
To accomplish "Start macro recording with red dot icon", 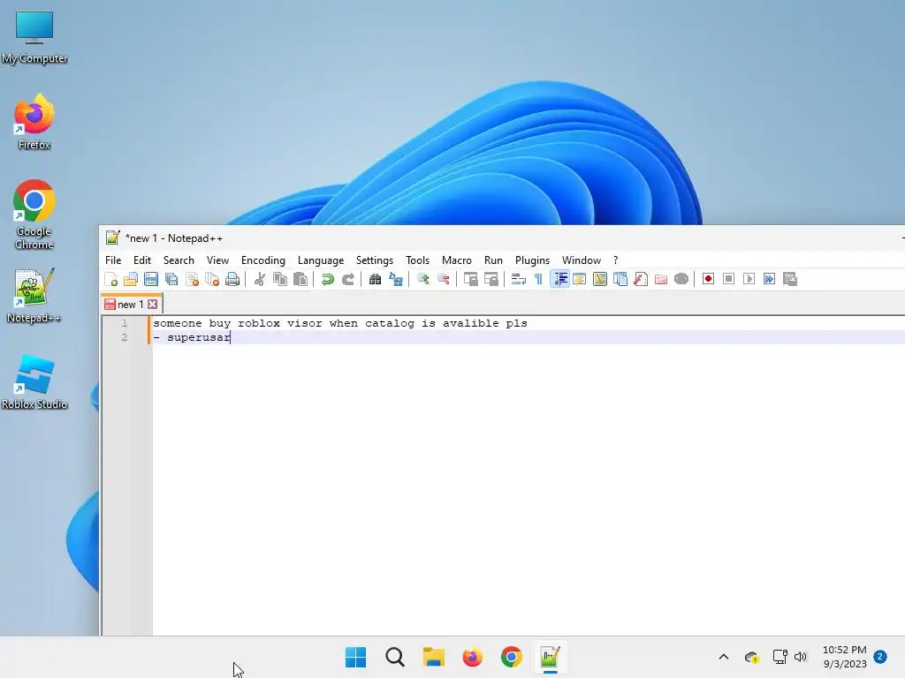I will coord(708,280).
